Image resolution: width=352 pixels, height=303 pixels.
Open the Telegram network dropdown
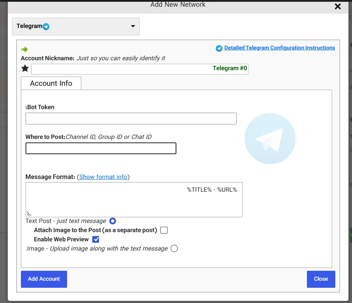pos(76,27)
